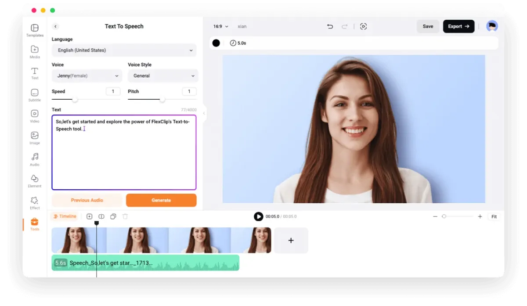The width and height of the screenshot is (527, 306).
Task: Click the split clip icon in timeline
Action: (x=101, y=216)
